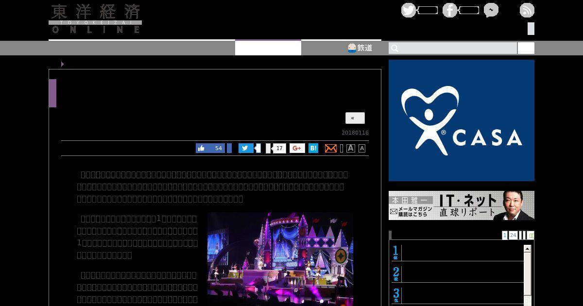Image resolution: width=583 pixels, height=306 pixels.
Task: Select the ranking tab labeled 24
Action: (513, 235)
